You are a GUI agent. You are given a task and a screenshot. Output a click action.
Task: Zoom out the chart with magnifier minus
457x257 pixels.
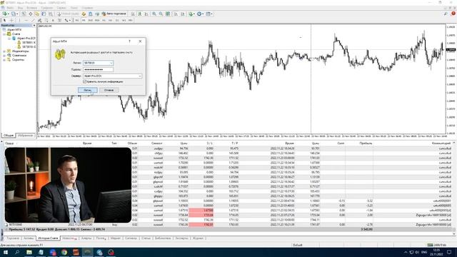[x=161, y=14]
